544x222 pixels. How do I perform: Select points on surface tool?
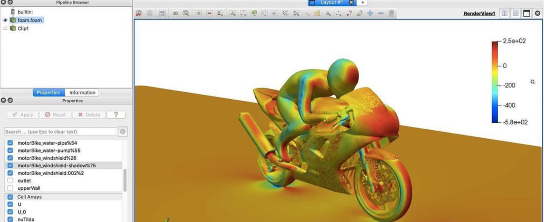click(x=243, y=13)
